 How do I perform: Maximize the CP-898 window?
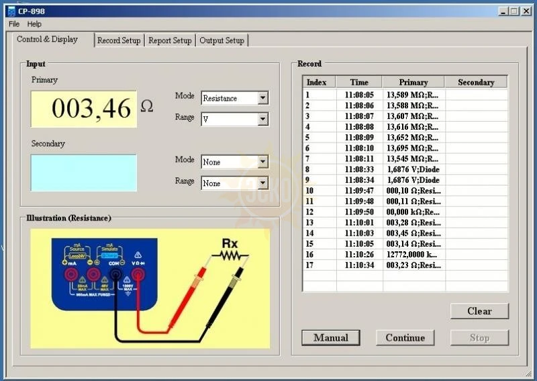[514, 11]
